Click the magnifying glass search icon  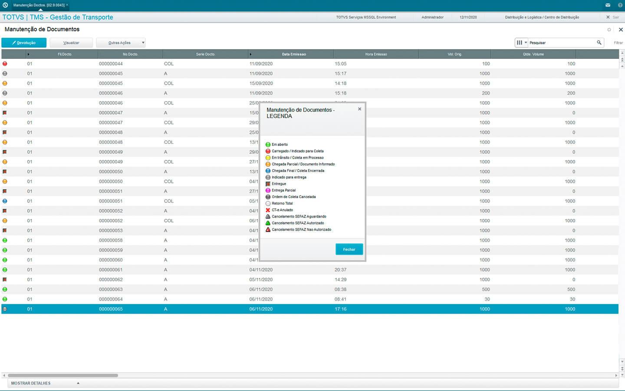point(599,43)
